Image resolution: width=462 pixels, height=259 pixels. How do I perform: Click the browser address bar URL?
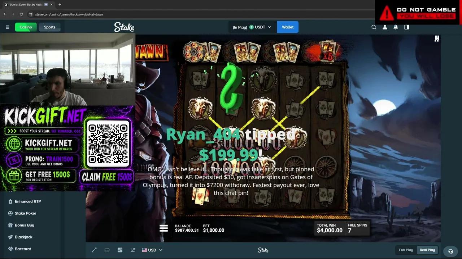[69, 14]
